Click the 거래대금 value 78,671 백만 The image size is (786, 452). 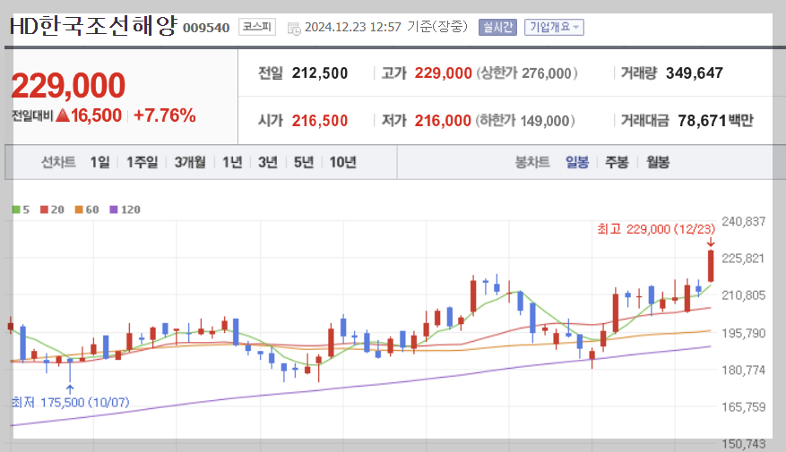tap(715, 121)
